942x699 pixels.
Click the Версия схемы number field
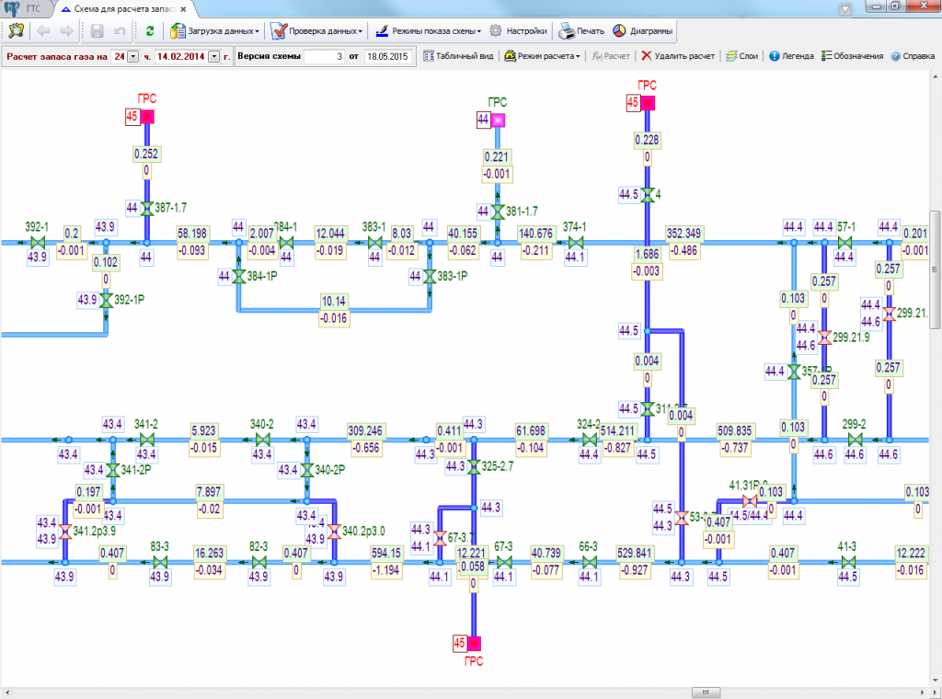pos(324,56)
